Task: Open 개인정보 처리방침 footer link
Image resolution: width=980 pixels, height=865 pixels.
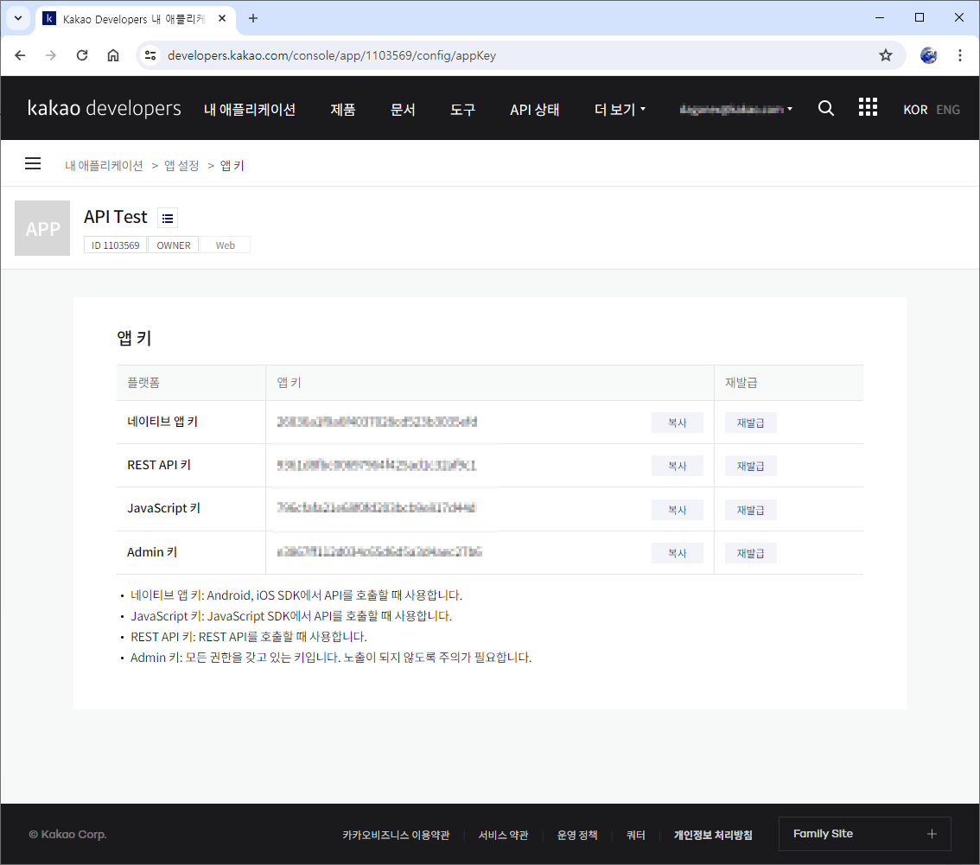Action: tap(713, 835)
